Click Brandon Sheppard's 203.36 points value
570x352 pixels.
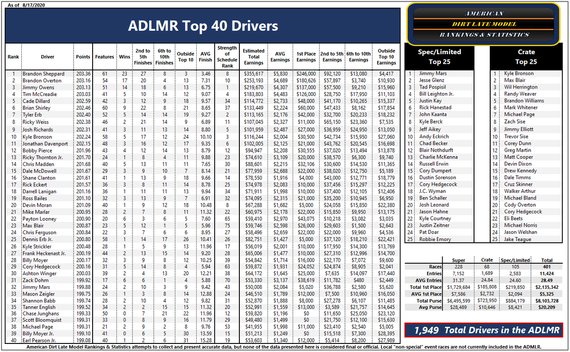(83, 74)
